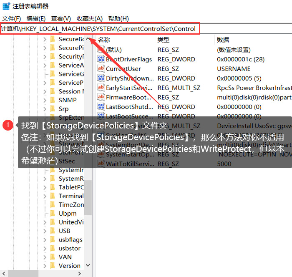Select the BootDriverFlags DWORD value icon
This screenshot has width=292, height=277.
101,59
